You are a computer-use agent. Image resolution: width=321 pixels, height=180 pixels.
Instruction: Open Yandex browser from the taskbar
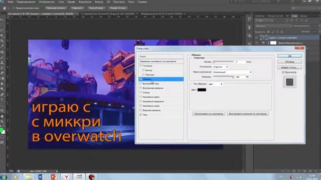pos(67,176)
